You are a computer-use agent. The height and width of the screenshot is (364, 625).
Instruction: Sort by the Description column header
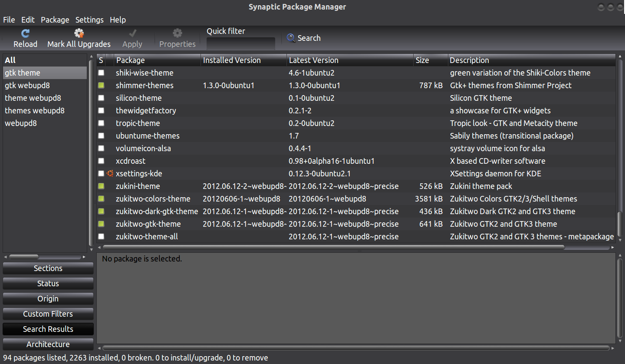(532, 60)
